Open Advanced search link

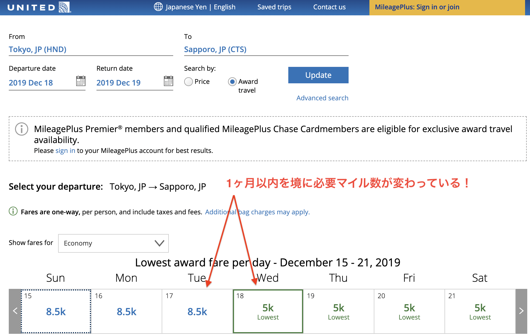(322, 98)
